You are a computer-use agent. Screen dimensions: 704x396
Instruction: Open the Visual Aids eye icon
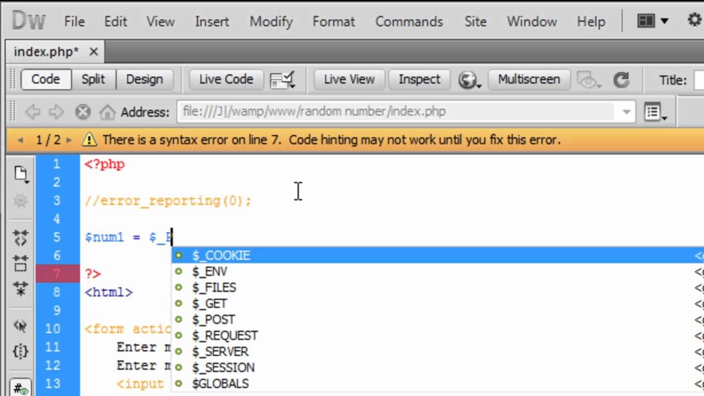click(589, 80)
